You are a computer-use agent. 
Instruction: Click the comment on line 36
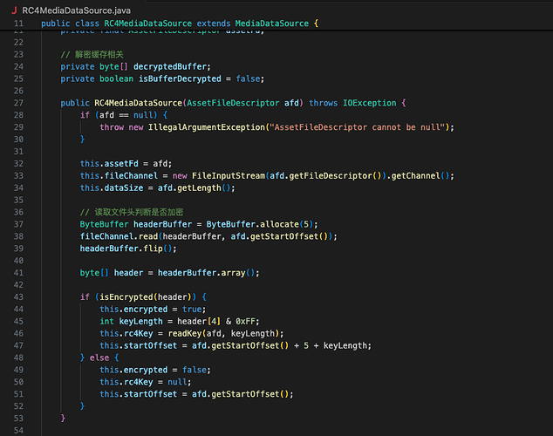[132, 212]
